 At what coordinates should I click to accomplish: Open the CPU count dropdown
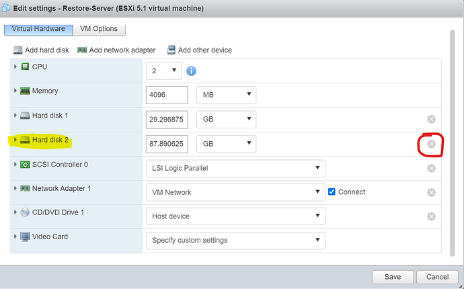tap(163, 70)
